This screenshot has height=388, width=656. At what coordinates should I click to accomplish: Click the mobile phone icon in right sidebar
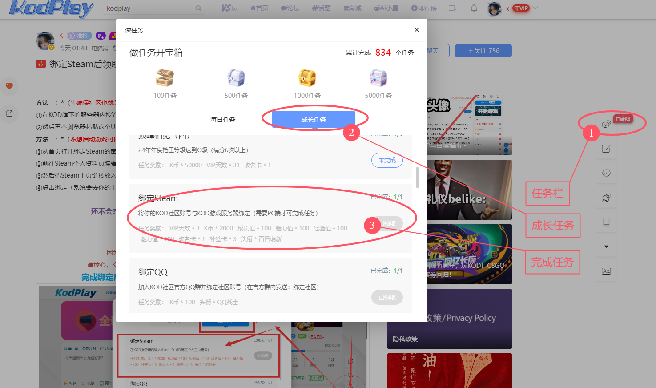coord(606,222)
